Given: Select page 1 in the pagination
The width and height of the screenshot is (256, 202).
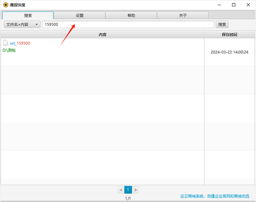Looking at the screenshot, I should (128, 190).
